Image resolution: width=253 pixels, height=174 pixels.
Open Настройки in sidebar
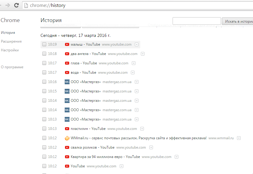coord(10,50)
